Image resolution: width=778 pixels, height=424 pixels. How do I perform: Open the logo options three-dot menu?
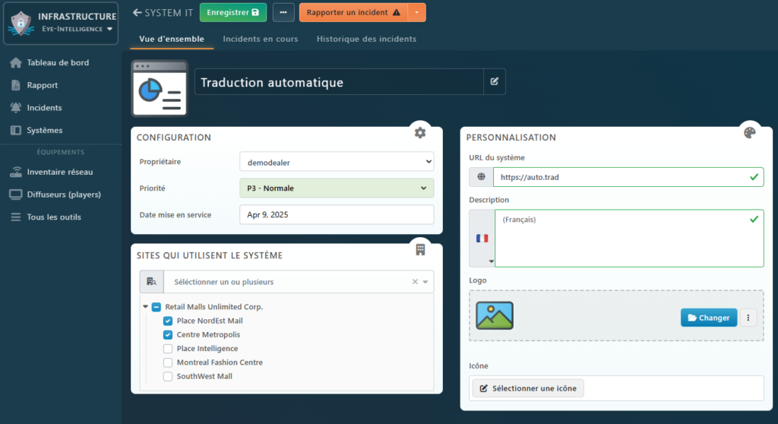click(748, 318)
